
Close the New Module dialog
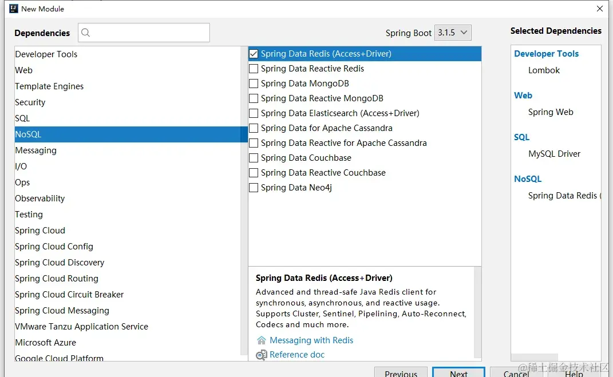[600, 9]
